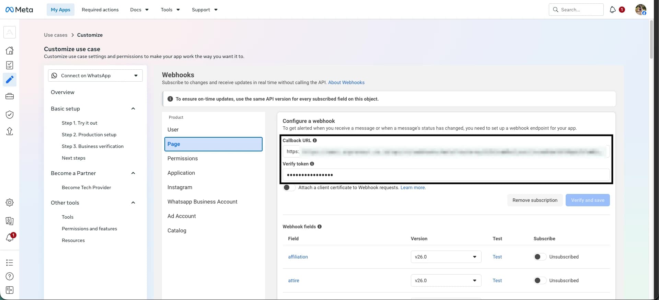
Task: Toggle the sidebar panel icon at bottom
Action: 10,290
